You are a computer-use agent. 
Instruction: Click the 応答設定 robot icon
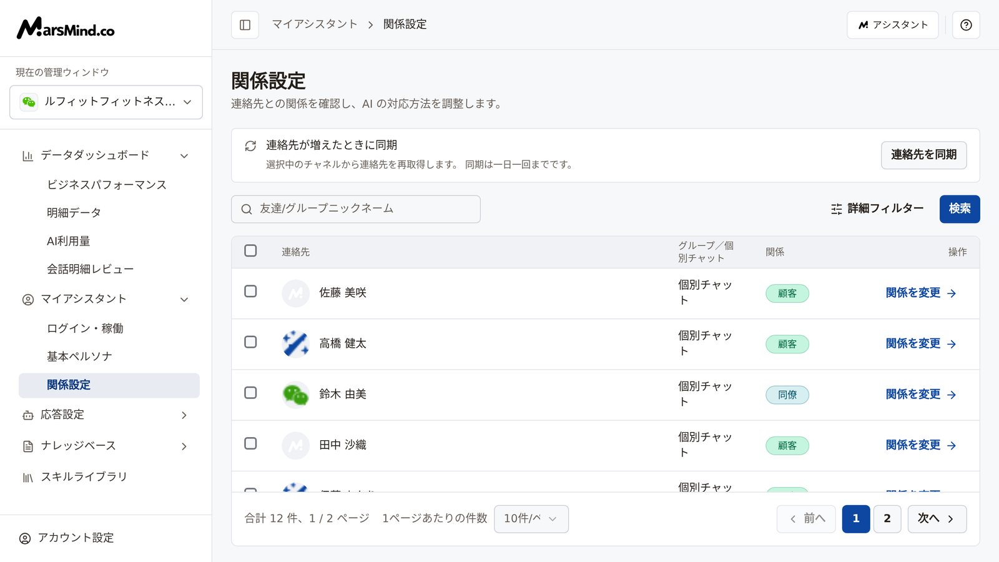click(27, 415)
